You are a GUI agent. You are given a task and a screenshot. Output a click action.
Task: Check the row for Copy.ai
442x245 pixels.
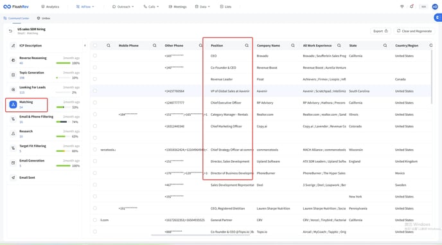[x=95, y=126]
